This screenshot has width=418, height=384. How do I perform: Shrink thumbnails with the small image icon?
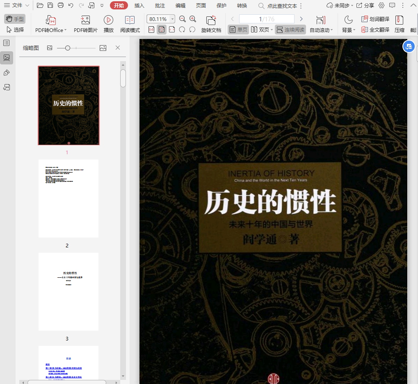coord(50,48)
